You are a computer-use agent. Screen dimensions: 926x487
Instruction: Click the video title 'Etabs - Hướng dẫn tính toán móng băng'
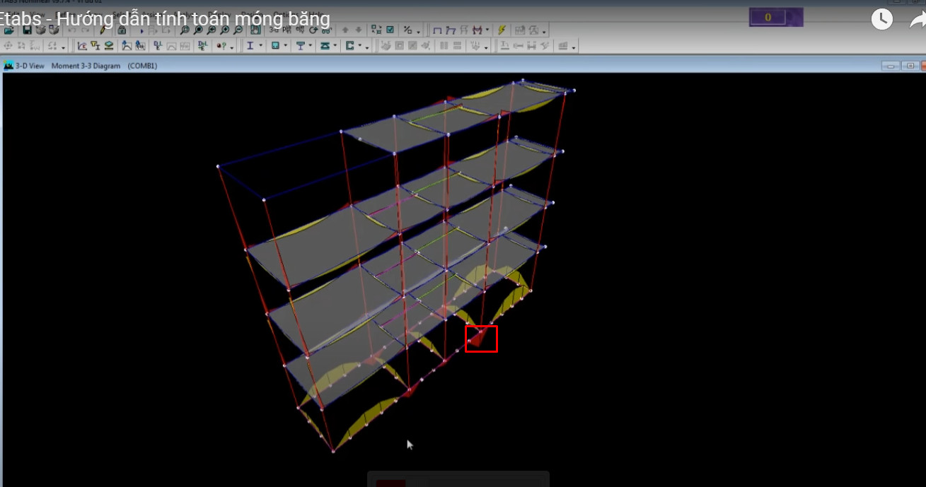(166, 19)
